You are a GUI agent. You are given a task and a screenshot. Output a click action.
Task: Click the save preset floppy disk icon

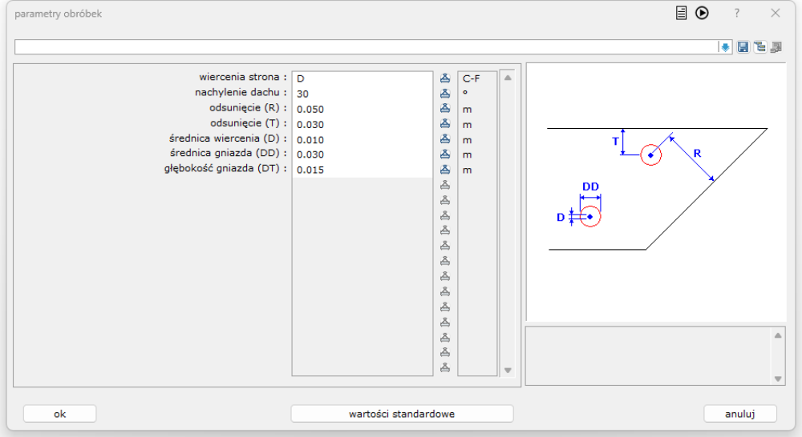pyautogui.click(x=743, y=47)
